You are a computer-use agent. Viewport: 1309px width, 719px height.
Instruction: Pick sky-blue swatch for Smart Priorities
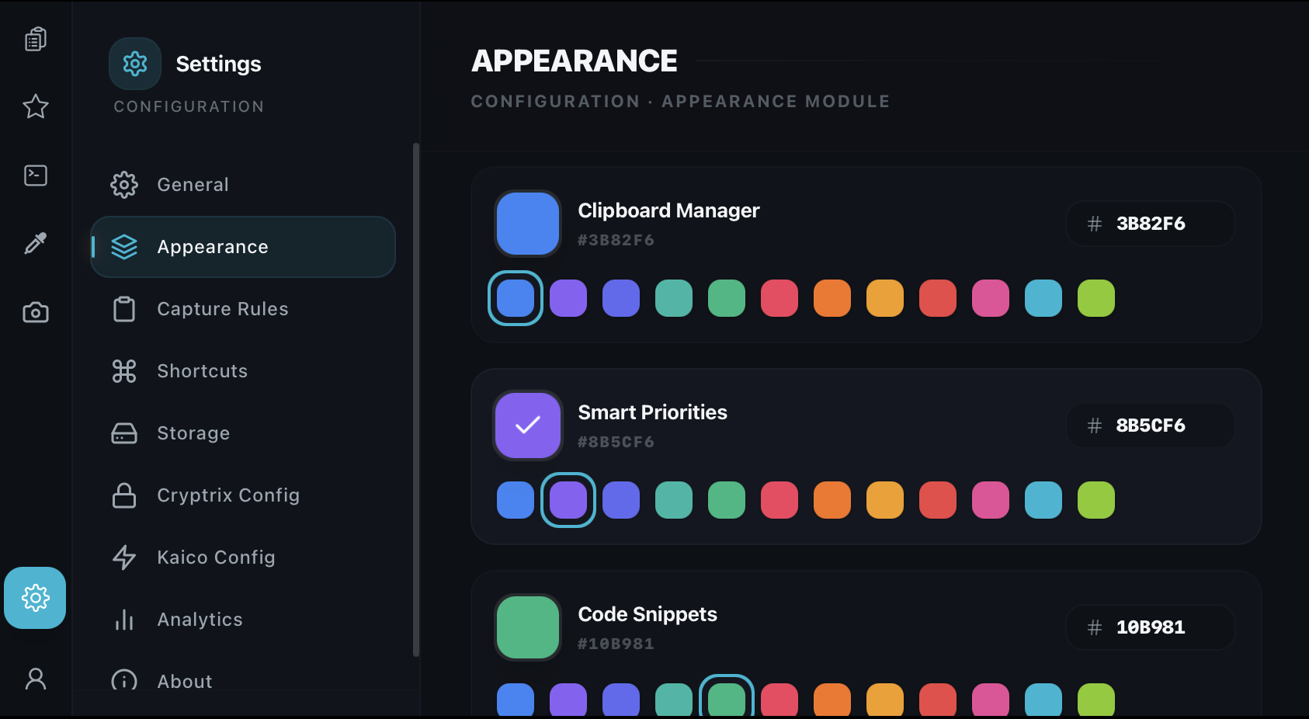1043,500
